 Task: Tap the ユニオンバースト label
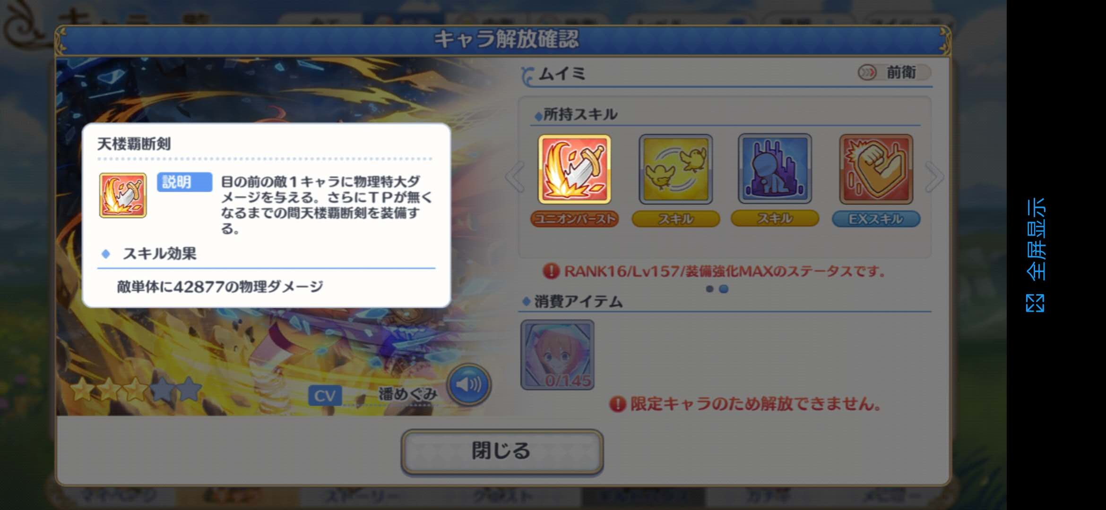tap(574, 219)
